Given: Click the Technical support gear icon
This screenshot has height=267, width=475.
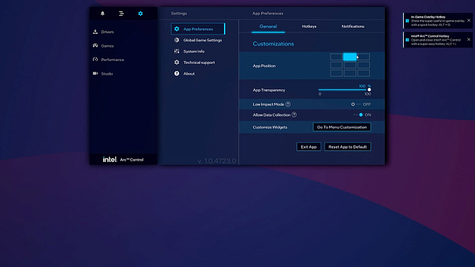Looking at the screenshot, I should [x=176, y=62].
